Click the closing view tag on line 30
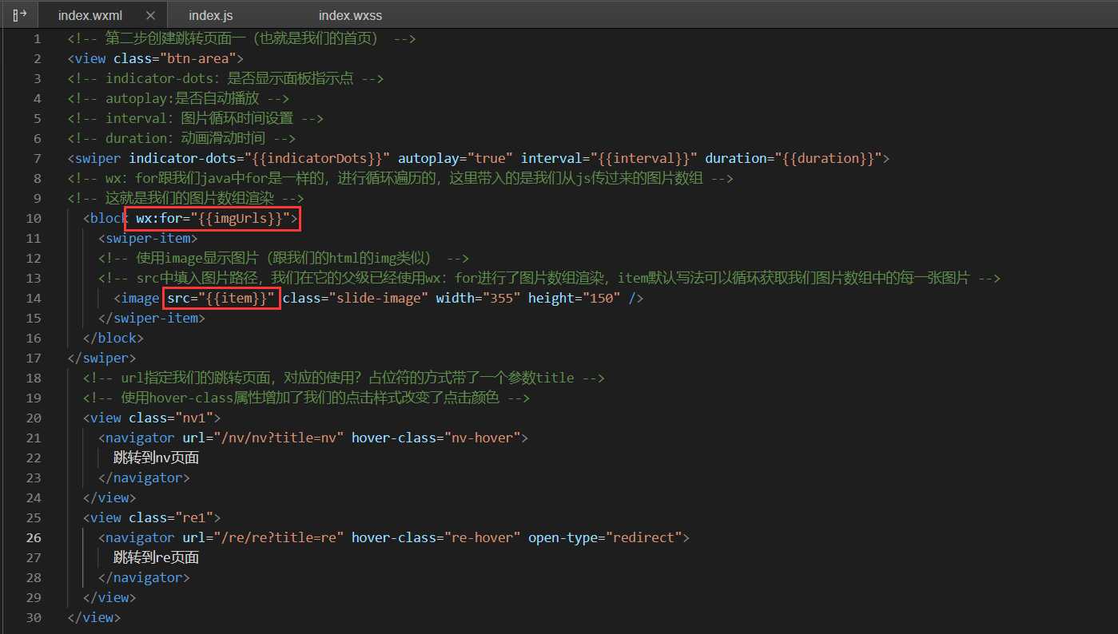The width and height of the screenshot is (1118, 634). tap(94, 617)
